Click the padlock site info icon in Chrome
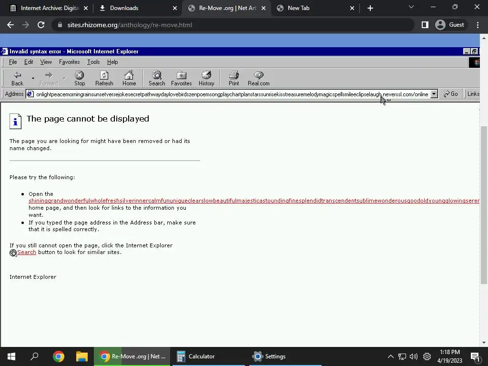 60,25
